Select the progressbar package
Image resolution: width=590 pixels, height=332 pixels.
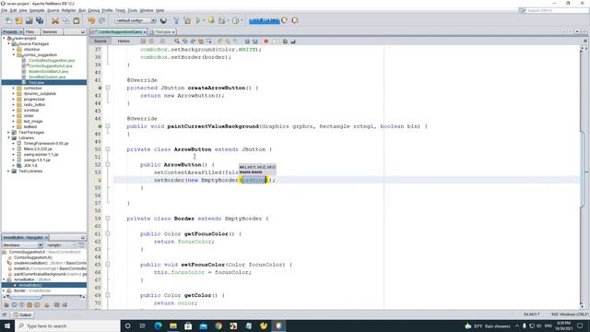(34, 99)
